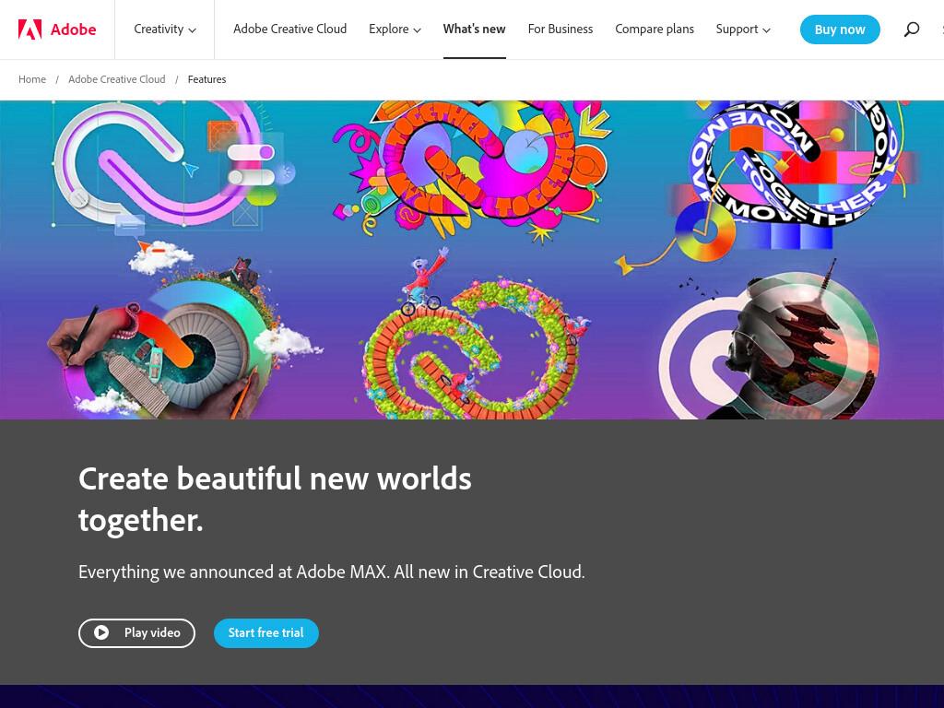Image resolution: width=944 pixels, height=708 pixels.
Task: Open Compare plans page
Action: [x=655, y=29]
